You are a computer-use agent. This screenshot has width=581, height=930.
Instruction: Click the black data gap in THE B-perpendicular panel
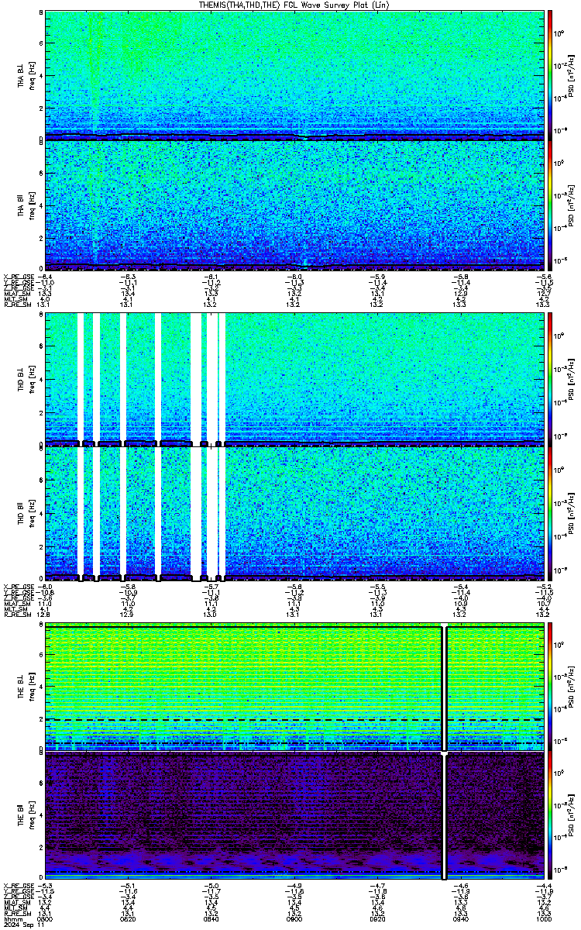click(x=445, y=687)
